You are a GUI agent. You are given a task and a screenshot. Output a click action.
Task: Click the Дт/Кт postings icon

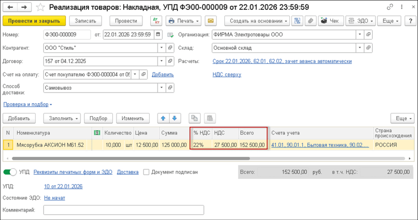[156, 21]
